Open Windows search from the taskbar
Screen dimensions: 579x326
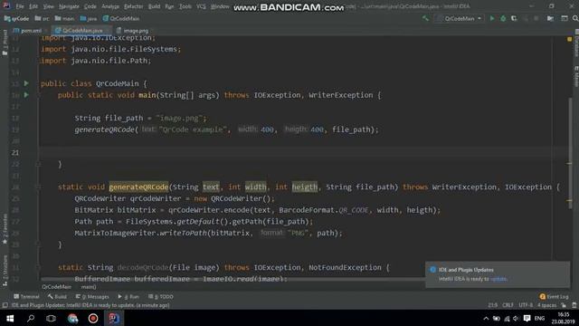click(x=31, y=318)
